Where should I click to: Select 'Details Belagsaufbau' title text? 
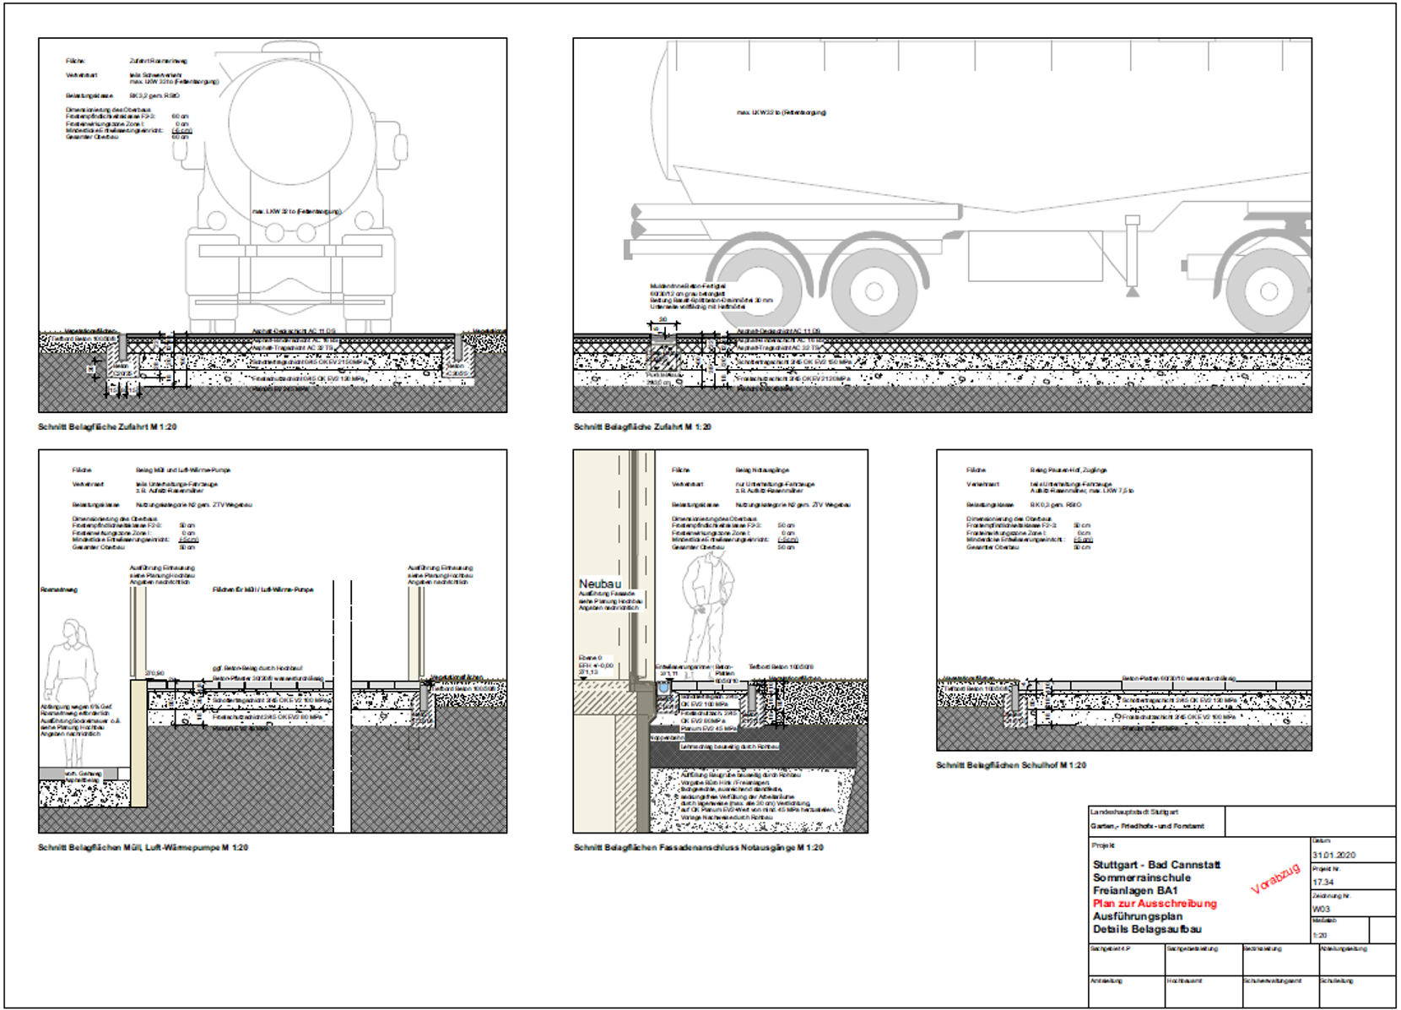[x=1147, y=929]
